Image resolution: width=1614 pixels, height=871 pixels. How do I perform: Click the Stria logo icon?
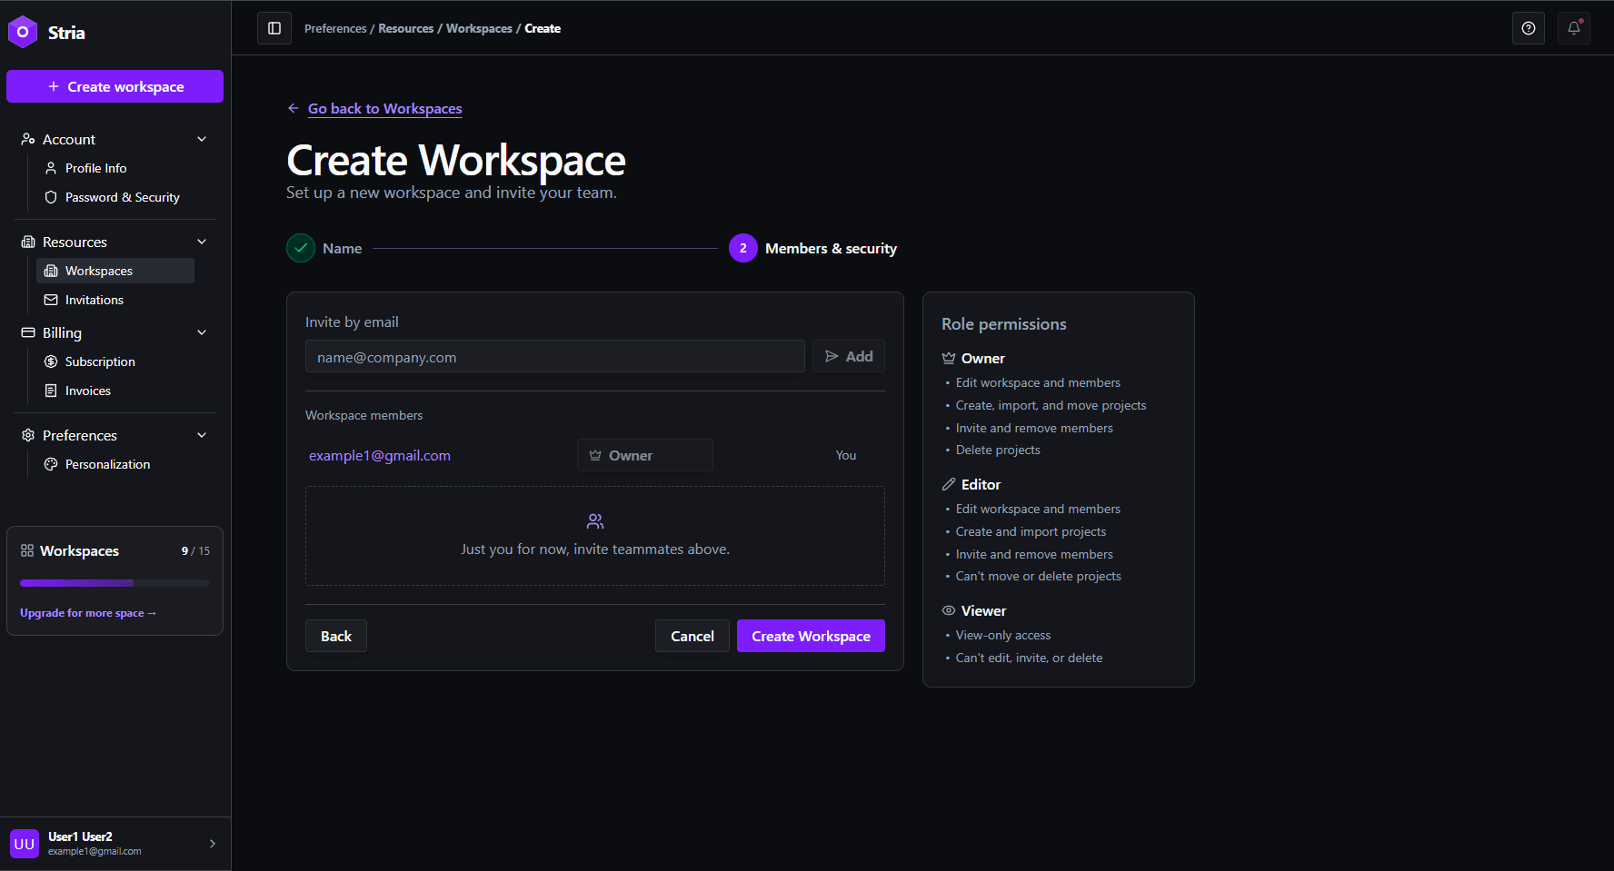pos(23,32)
